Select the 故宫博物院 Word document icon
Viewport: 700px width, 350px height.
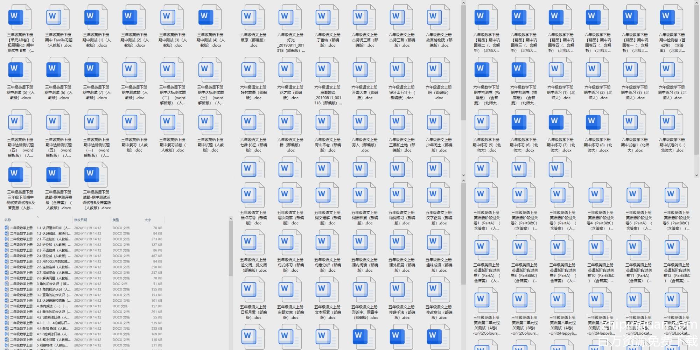pos(438,17)
